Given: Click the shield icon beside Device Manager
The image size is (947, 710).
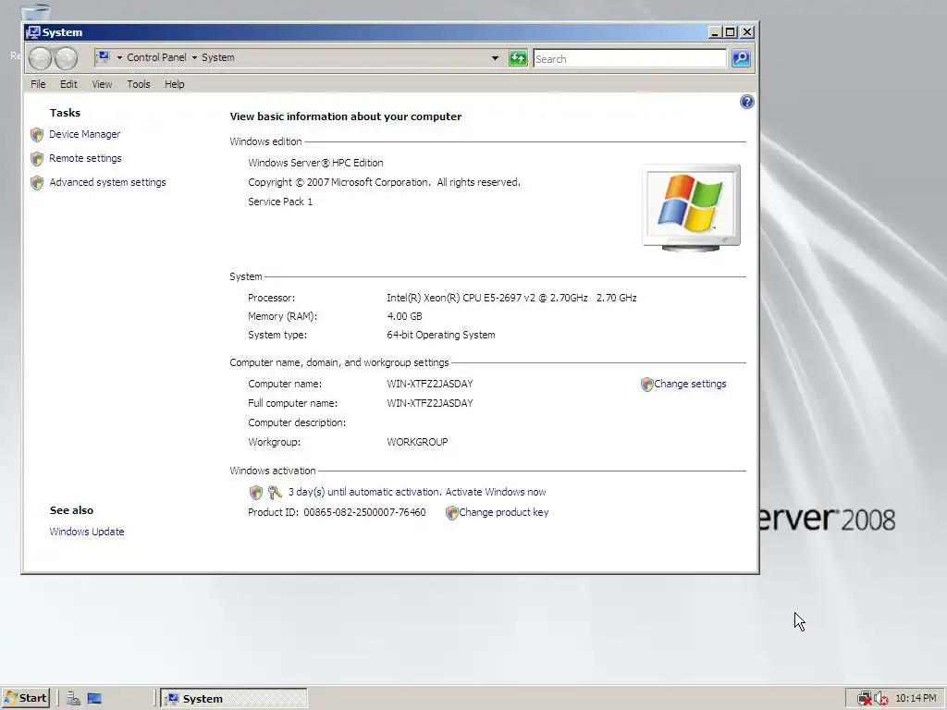Looking at the screenshot, I should (37, 135).
